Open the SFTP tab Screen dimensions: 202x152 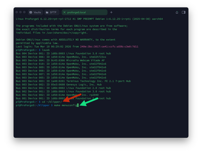pos(52,12)
